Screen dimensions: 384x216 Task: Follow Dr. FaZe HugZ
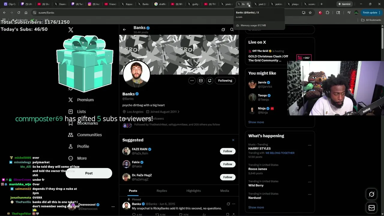click(228, 177)
